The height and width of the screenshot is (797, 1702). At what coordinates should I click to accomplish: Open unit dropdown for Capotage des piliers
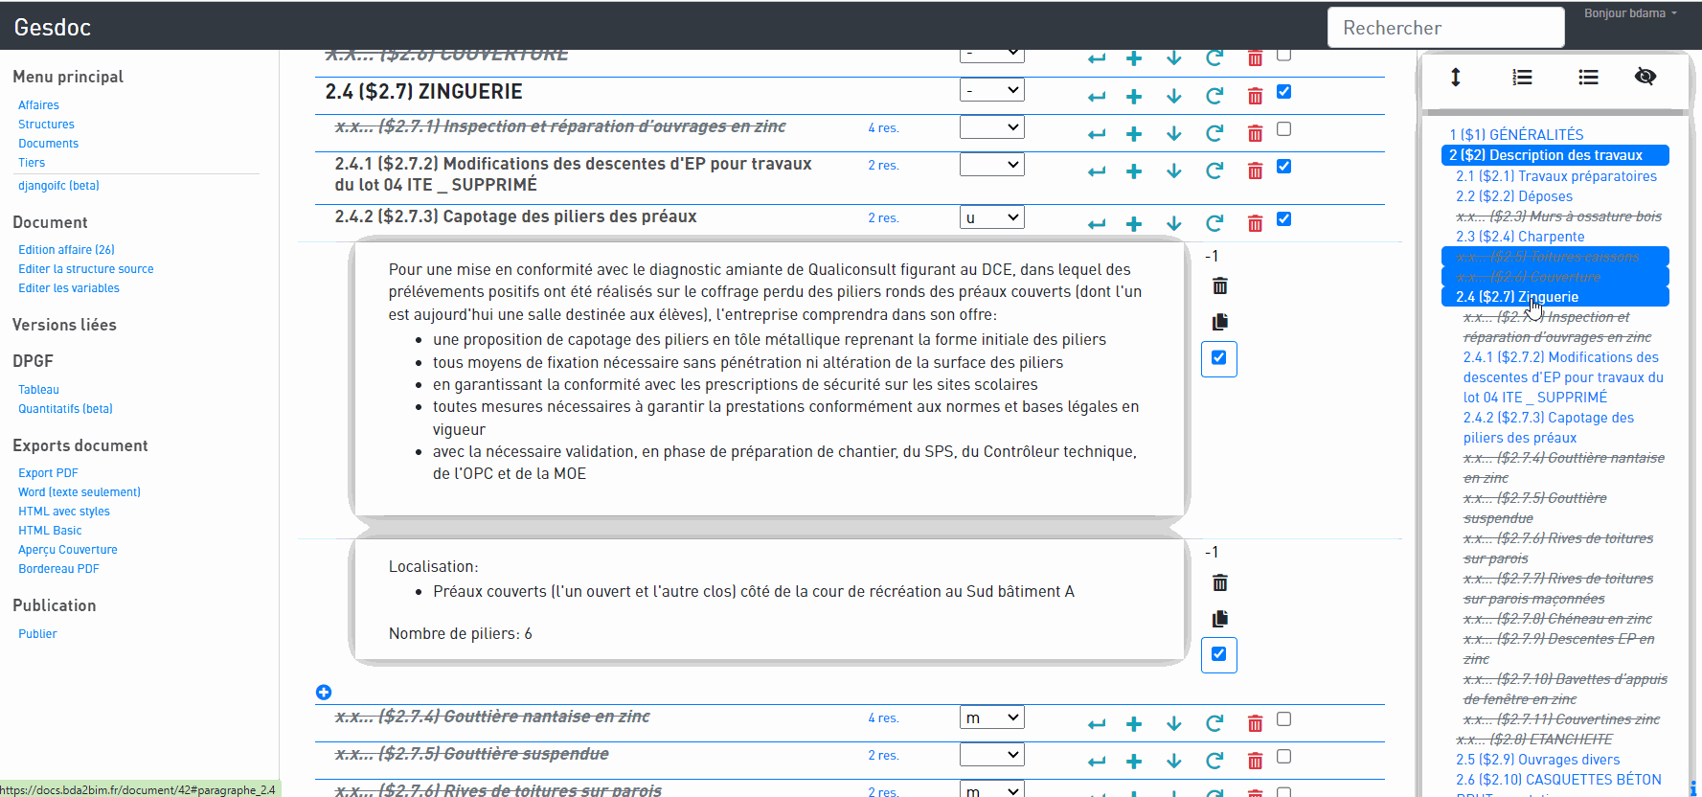(x=991, y=217)
